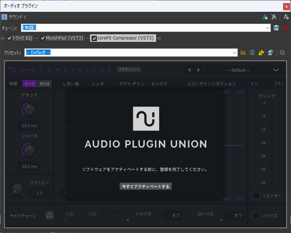Delete the chain using the red X
Screen dimensions: 291x233
(285, 28)
